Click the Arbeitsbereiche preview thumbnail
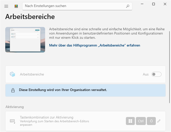The height and width of the screenshot is (132, 171). pyautogui.click(x=25, y=40)
